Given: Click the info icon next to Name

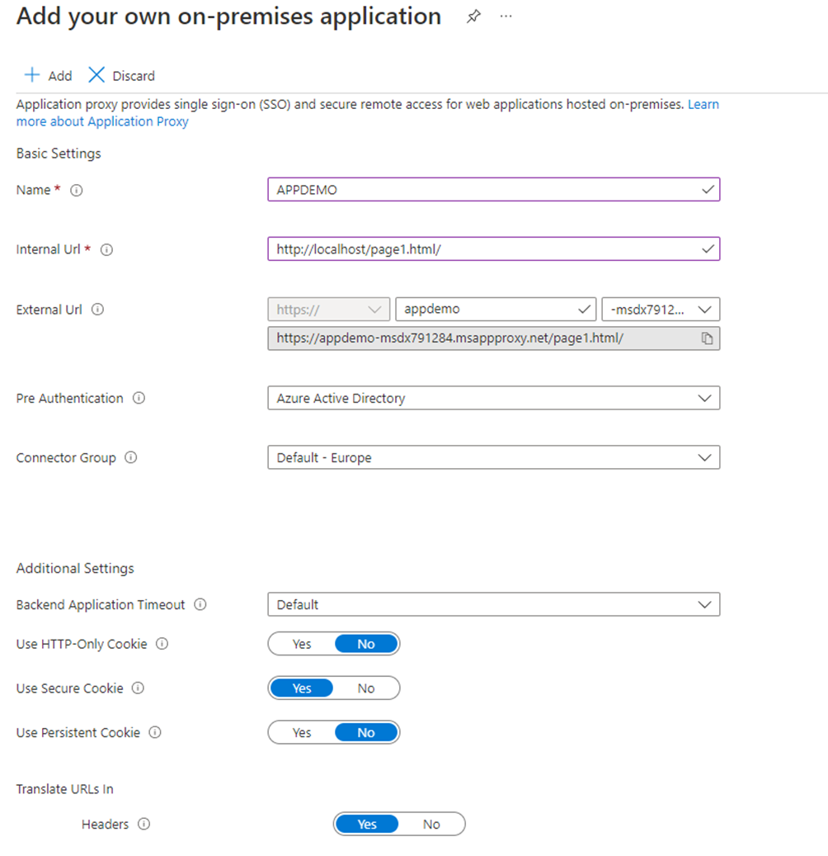Looking at the screenshot, I should click(77, 190).
